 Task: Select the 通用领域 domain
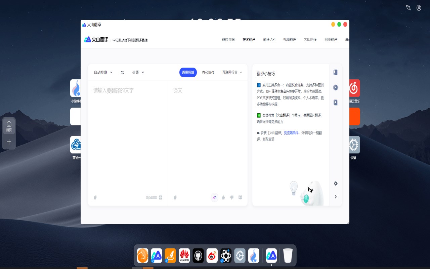(188, 72)
